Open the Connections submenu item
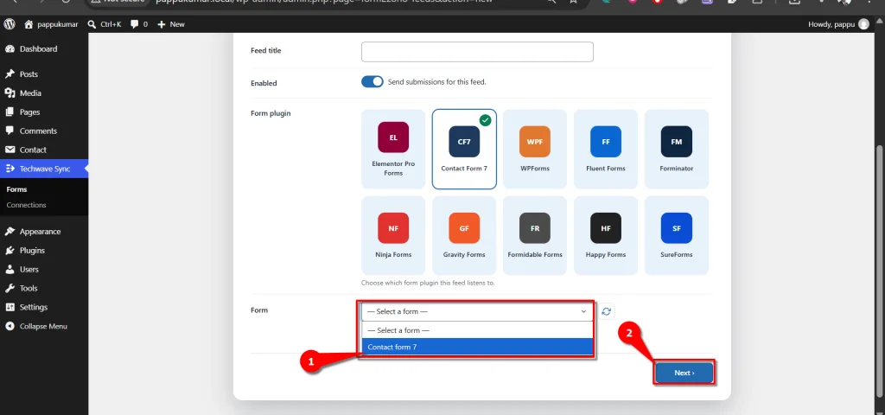Image resolution: width=885 pixels, height=415 pixels. (x=27, y=205)
